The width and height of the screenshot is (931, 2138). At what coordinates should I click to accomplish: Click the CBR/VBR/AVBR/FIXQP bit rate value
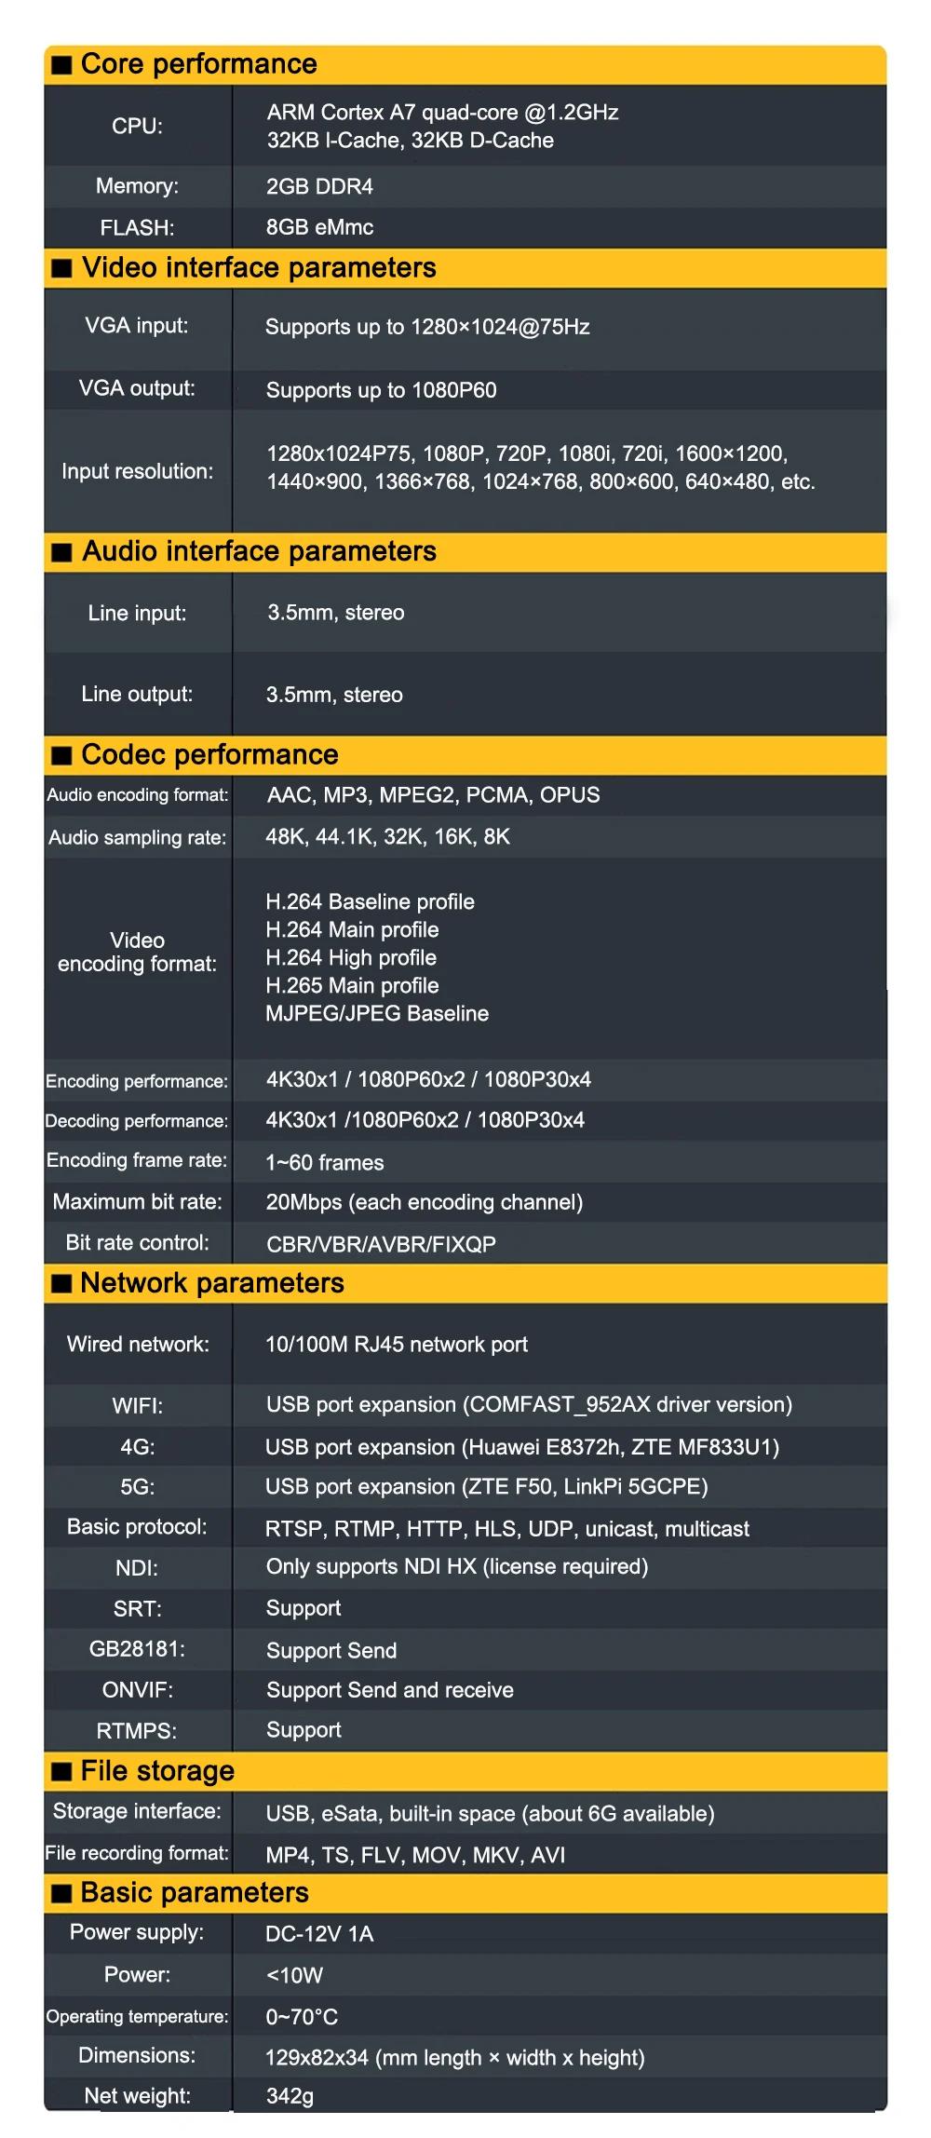click(381, 1244)
